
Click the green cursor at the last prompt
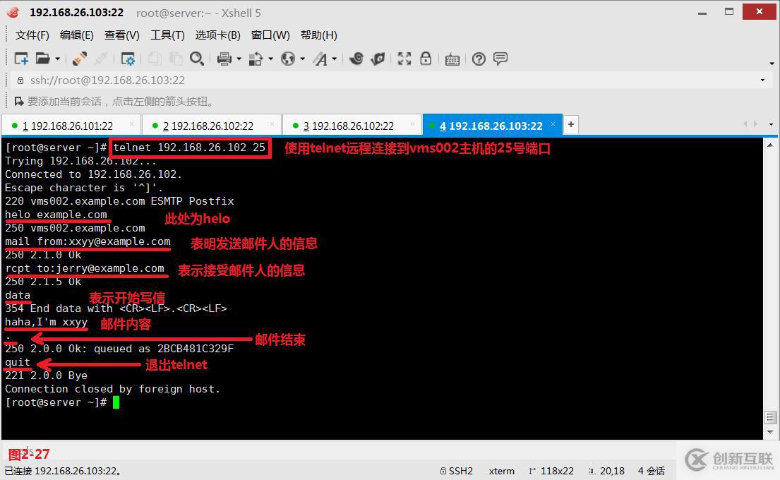tap(116, 402)
